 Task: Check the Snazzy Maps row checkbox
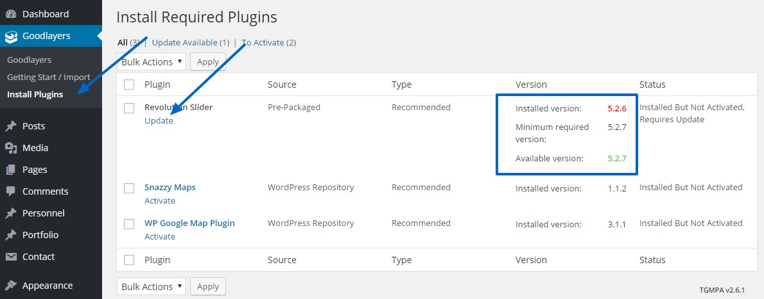(129, 188)
